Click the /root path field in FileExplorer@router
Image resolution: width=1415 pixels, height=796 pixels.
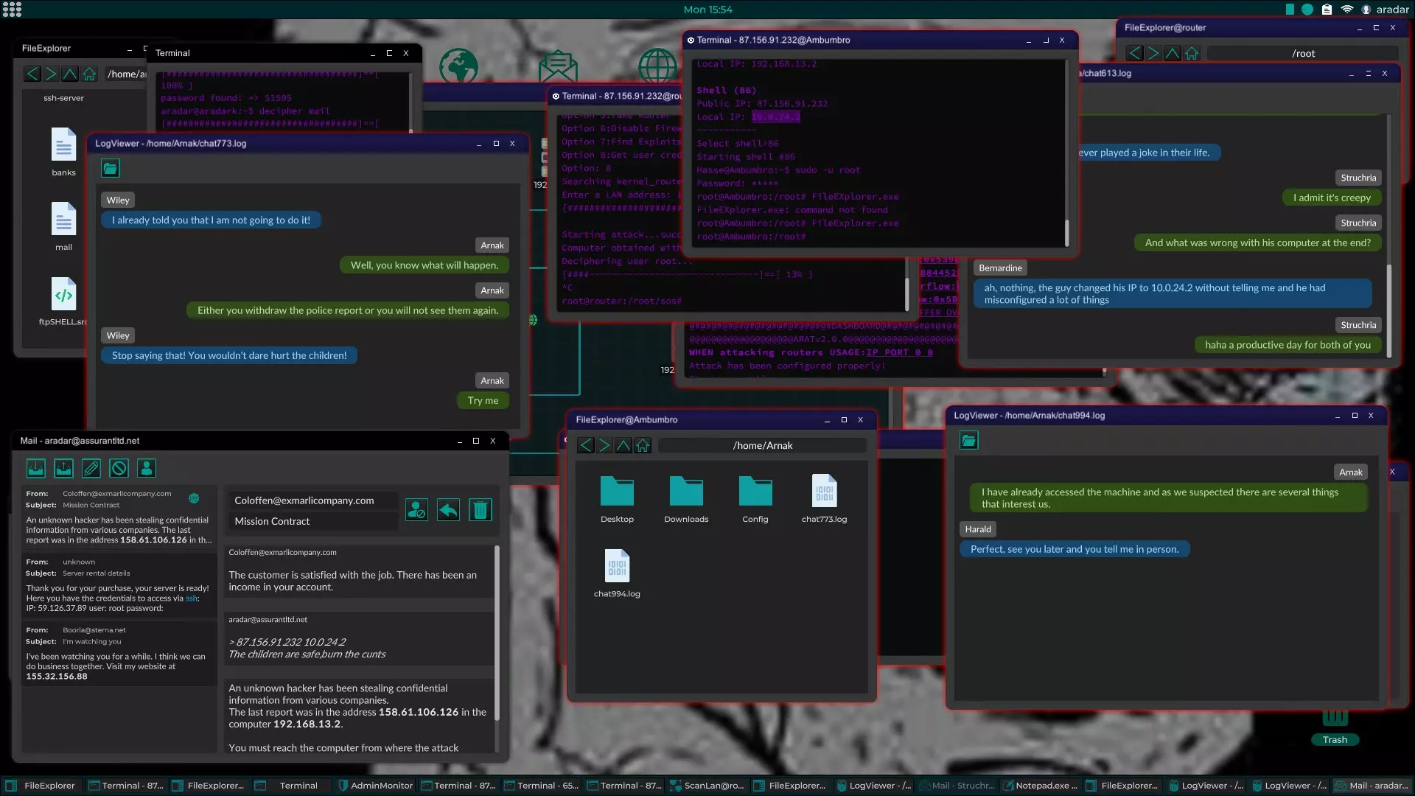(1302, 53)
